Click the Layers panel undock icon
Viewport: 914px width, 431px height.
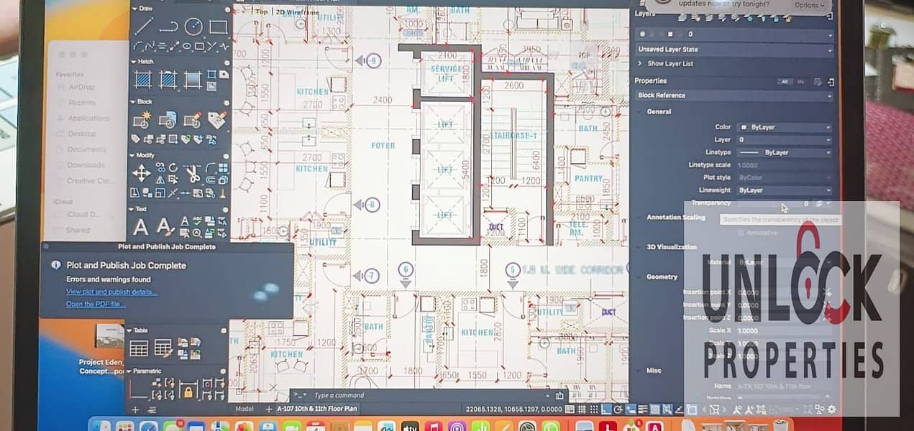click(831, 17)
